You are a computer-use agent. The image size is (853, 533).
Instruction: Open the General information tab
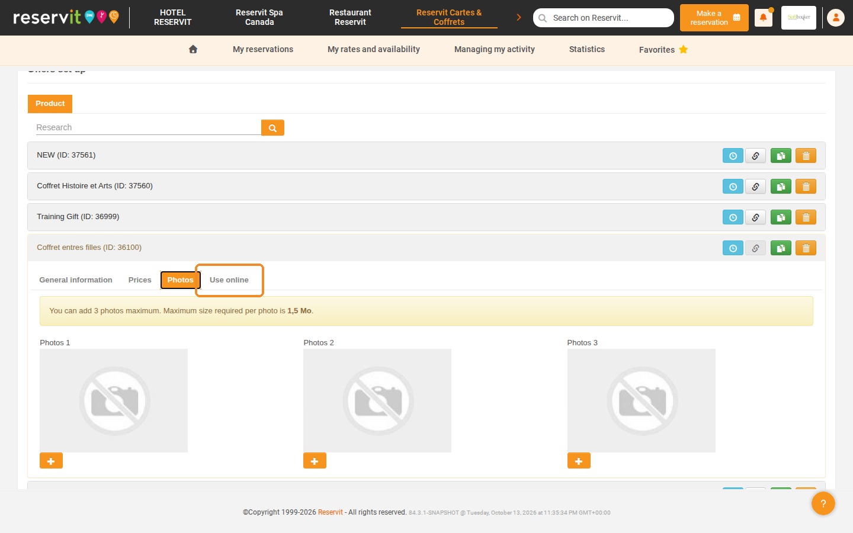point(76,280)
